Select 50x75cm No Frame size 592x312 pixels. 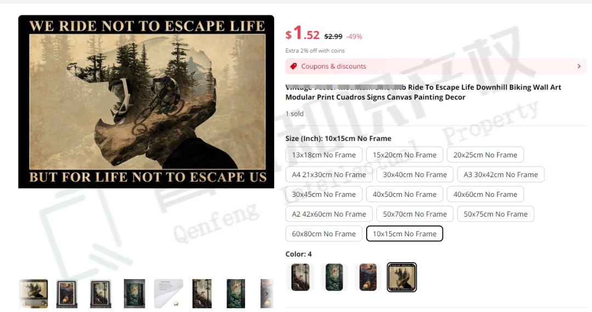pyautogui.click(x=496, y=214)
